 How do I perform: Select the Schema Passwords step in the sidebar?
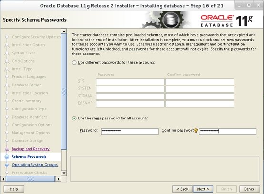point(29,157)
